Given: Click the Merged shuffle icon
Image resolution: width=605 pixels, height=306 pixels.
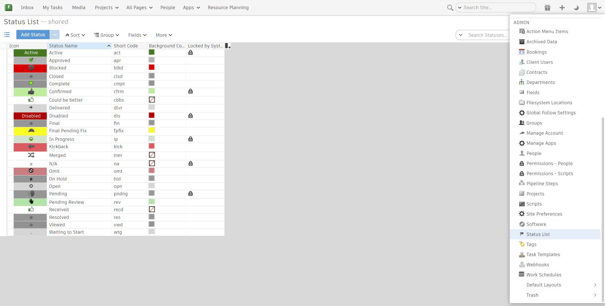Looking at the screenshot, I should (x=31, y=155).
